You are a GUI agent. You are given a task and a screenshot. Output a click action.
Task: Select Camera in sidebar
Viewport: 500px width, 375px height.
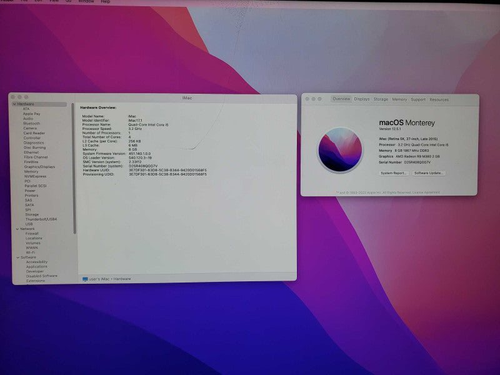[x=30, y=128]
